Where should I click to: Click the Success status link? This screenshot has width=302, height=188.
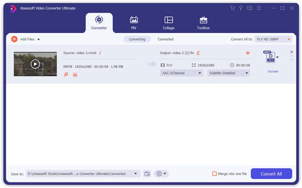click(273, 71)
